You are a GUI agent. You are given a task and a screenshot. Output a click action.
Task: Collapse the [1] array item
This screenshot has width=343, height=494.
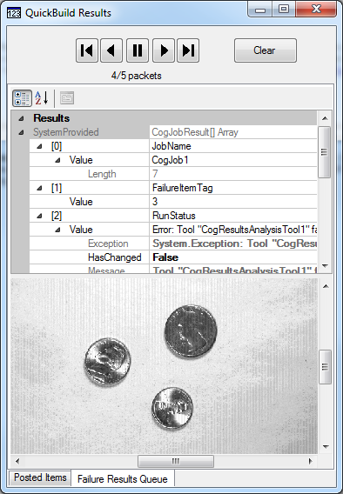point(39,188)
